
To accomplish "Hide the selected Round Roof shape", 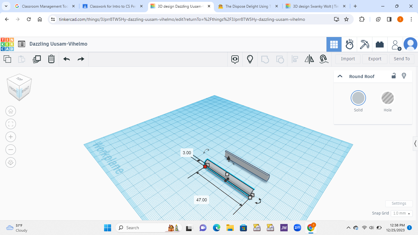I will [x=404, y=76].
